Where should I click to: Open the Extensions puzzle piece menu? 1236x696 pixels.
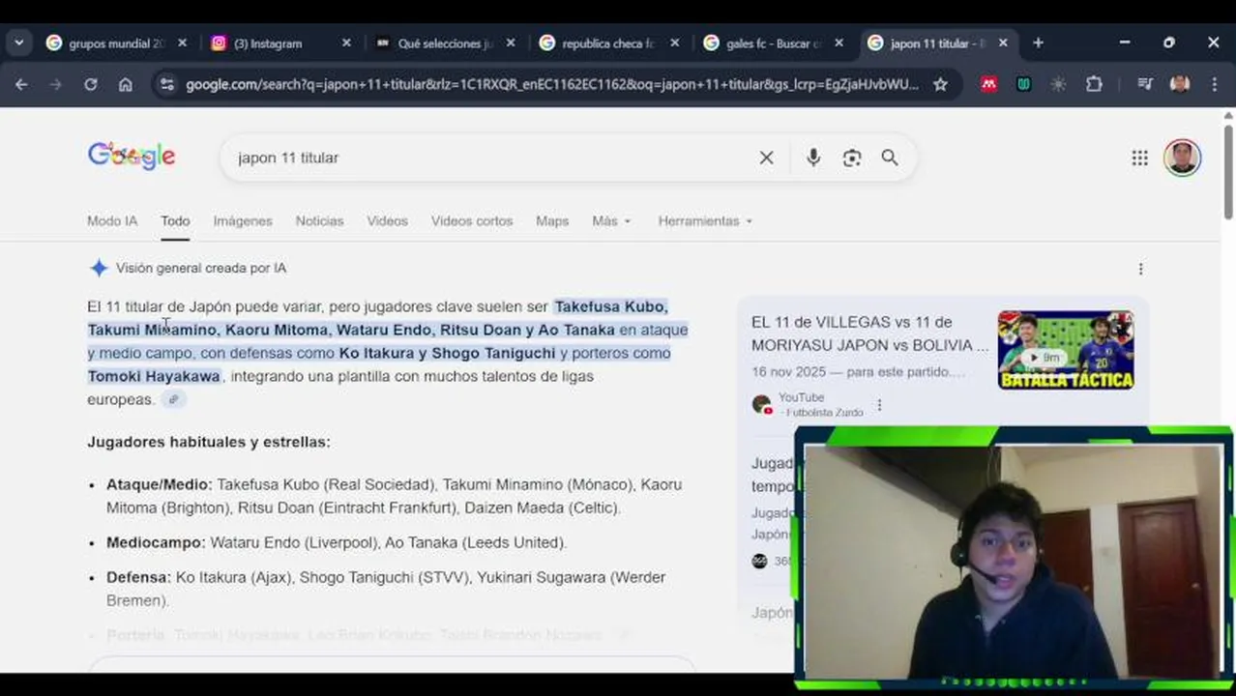coord(1094,84)
